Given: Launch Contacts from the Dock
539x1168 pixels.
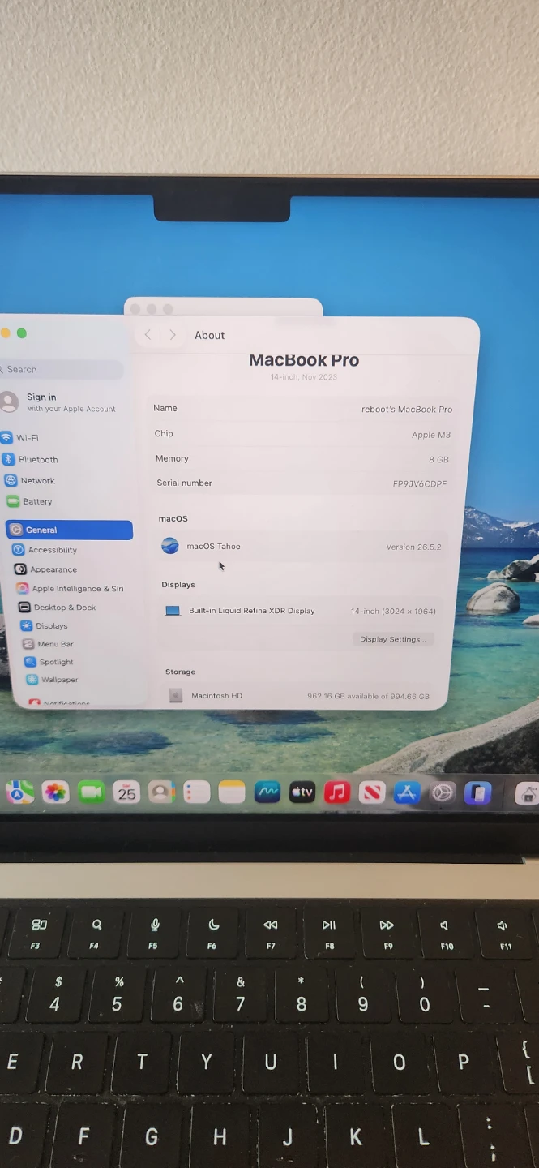Looking at the screenshot, I should pos(161,792).
